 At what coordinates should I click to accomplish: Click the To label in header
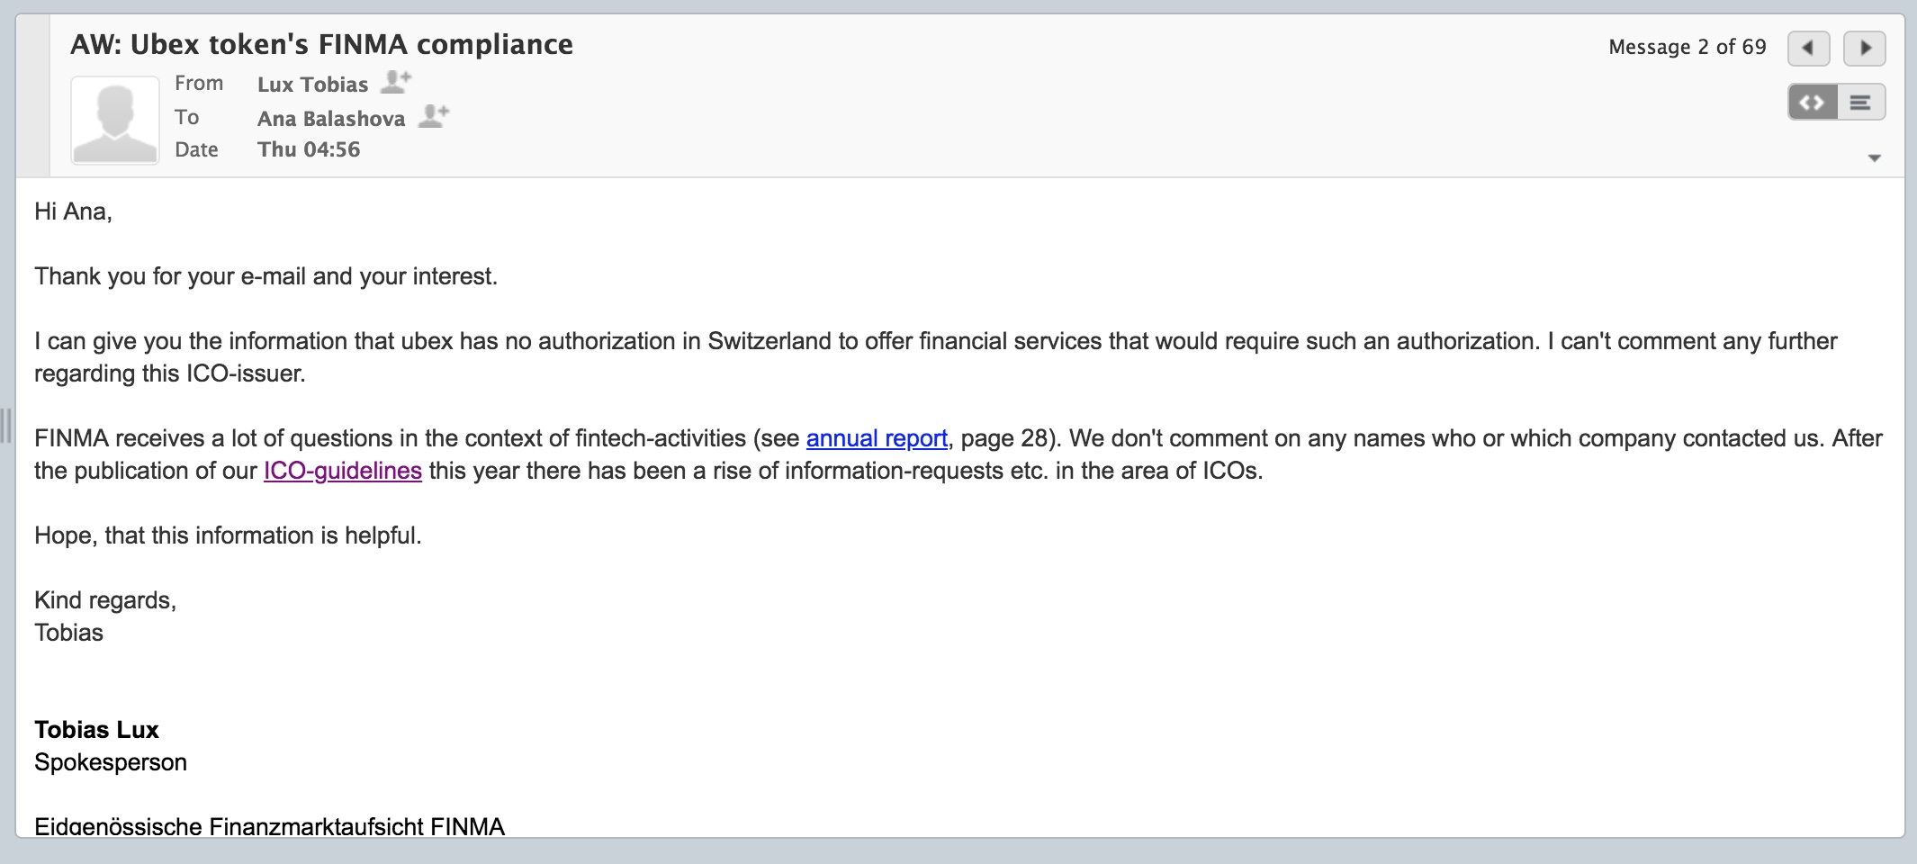tap(187, 117)
